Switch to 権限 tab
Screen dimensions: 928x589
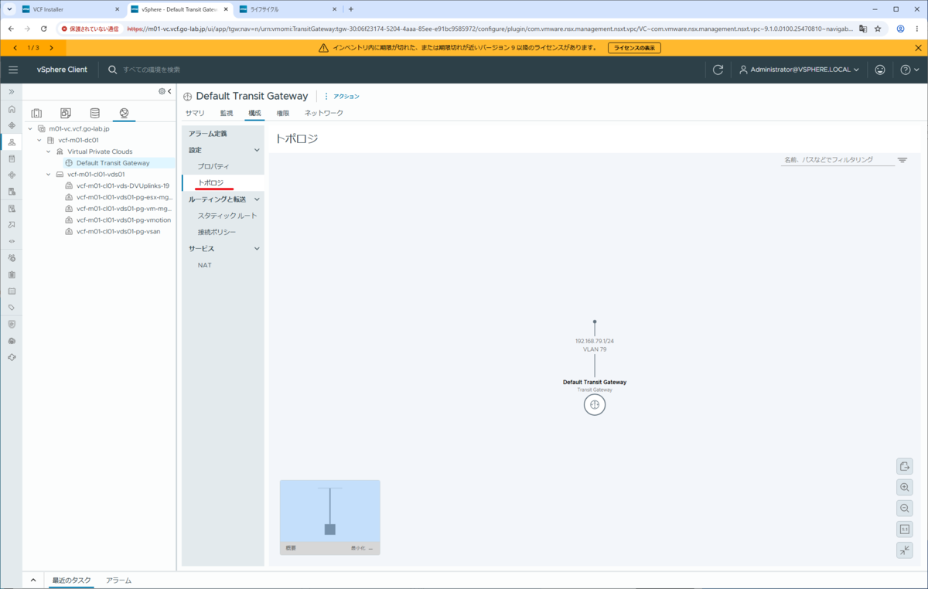[283, 113]
